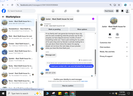Bookmark this page with the star icon
This screenshot has height=96, width=133.
pos(119,5)
